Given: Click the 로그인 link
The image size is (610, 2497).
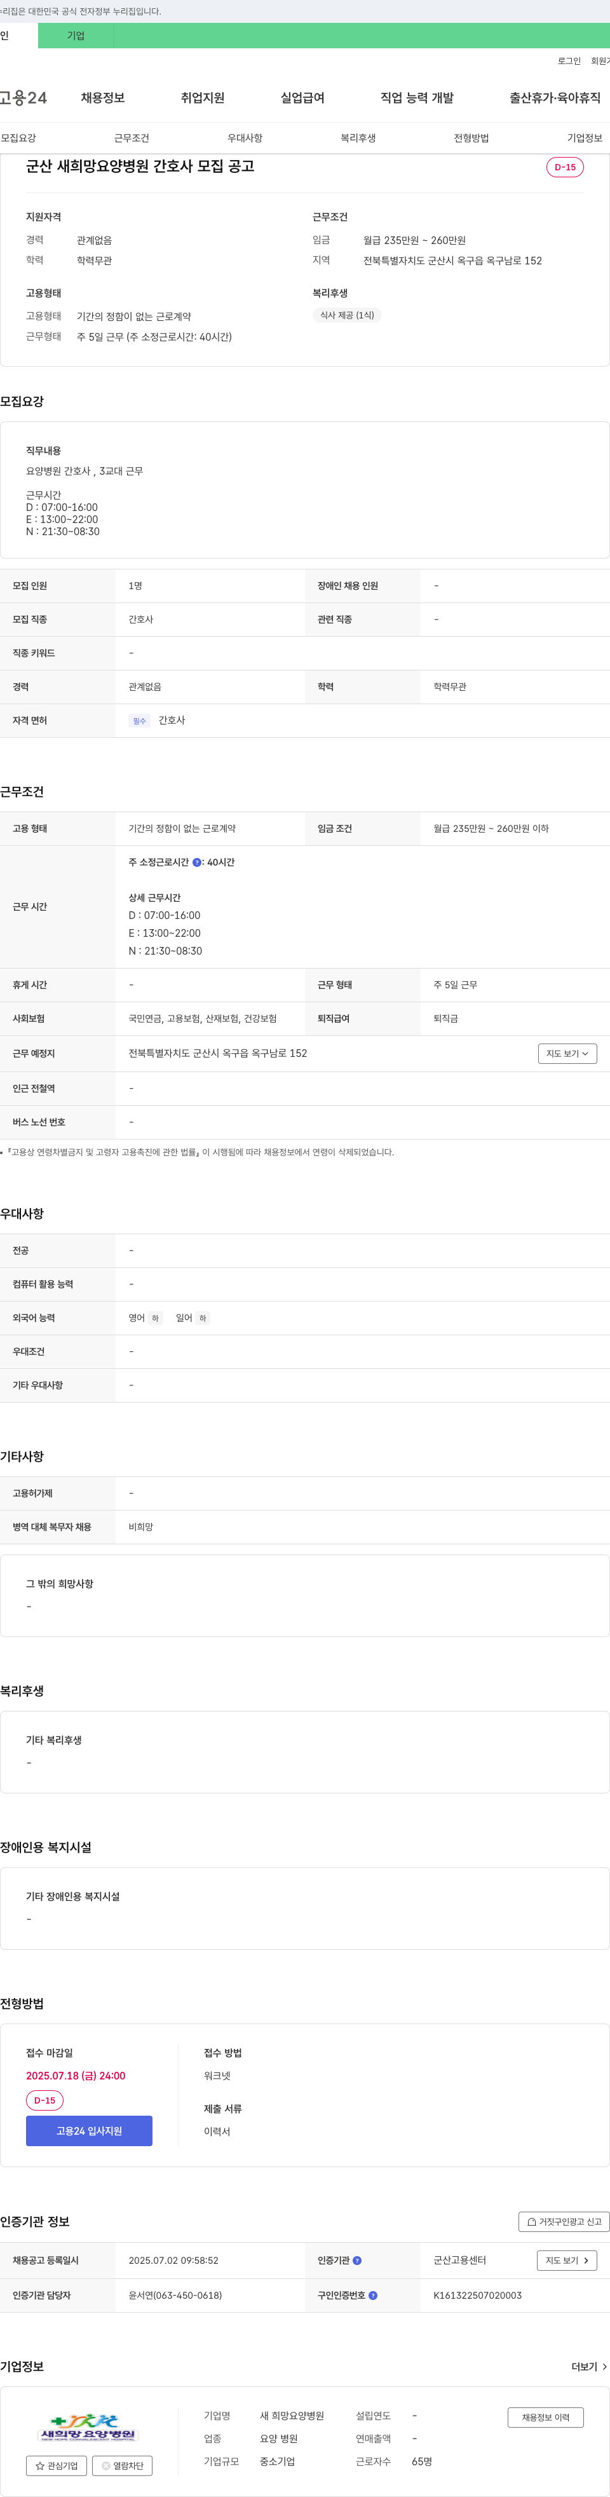Looking at the screenshot, I should click(569, 61).
